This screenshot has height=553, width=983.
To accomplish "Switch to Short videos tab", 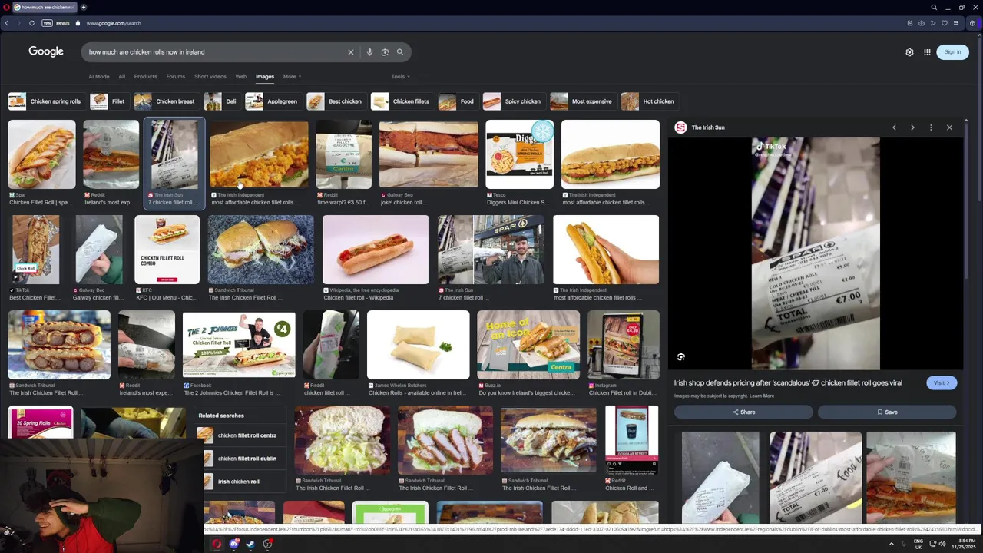I will (x=210, y=77).
